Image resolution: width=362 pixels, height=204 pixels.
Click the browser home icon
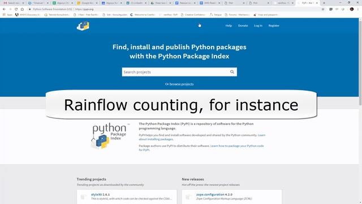(x=22, y=9)
